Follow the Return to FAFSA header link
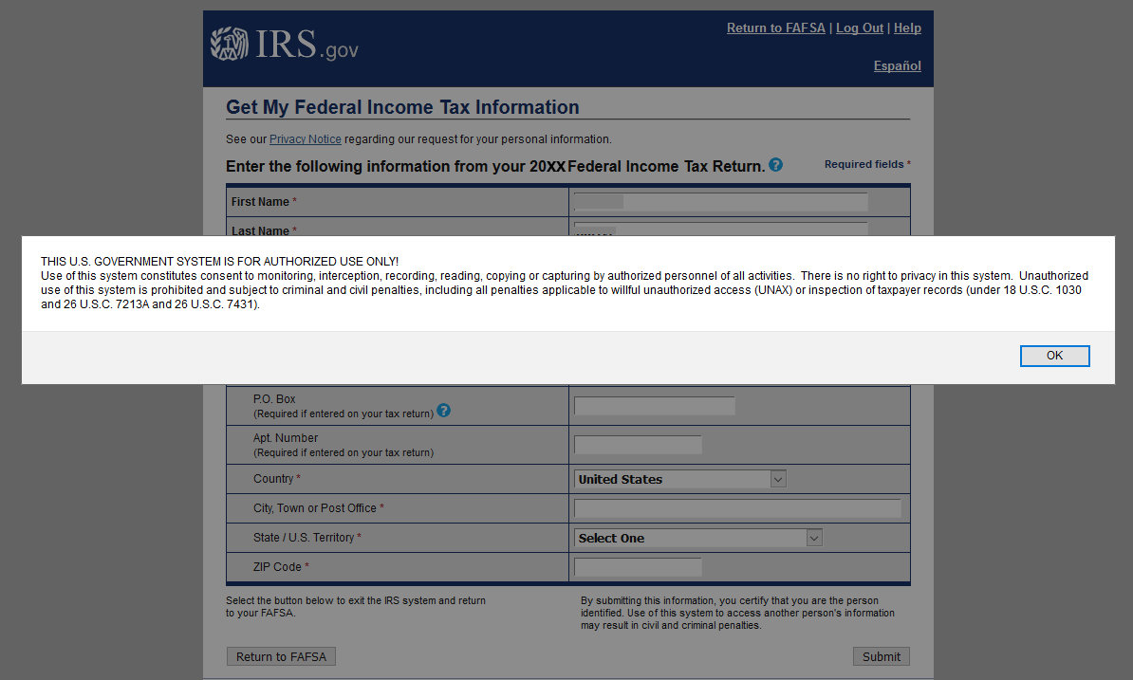This screenshot has width=1133, height=680. (x=775, y=28)
